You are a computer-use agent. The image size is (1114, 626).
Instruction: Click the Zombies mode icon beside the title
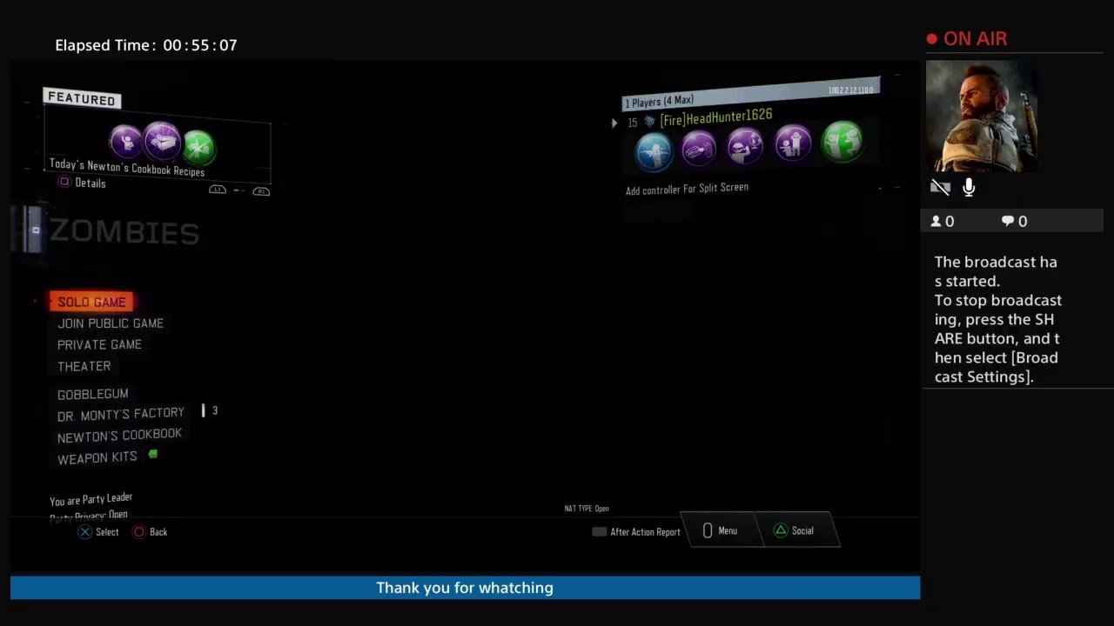pyautogui.click(x=35, y=230)
